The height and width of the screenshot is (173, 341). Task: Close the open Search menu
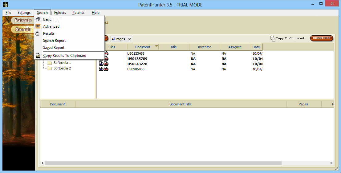click(x=42, y=13)
